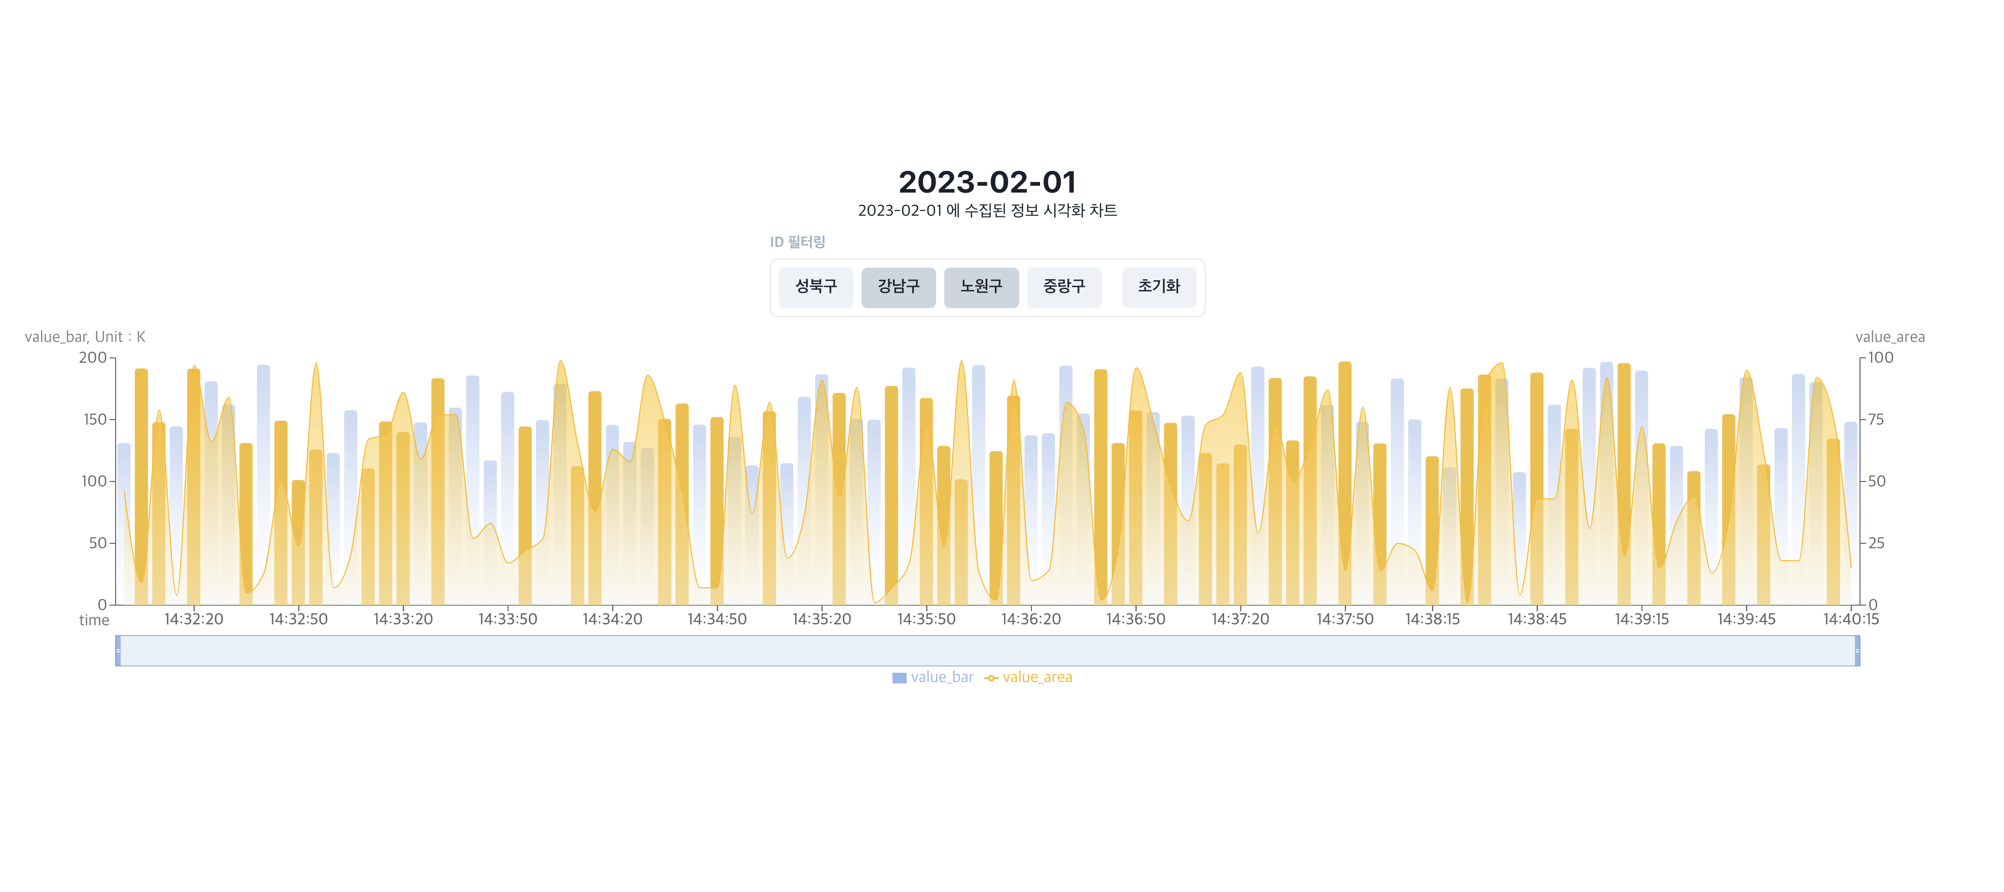
Task: Click the 100 tick on value_area axis
Action: [x=1880, y=358]
